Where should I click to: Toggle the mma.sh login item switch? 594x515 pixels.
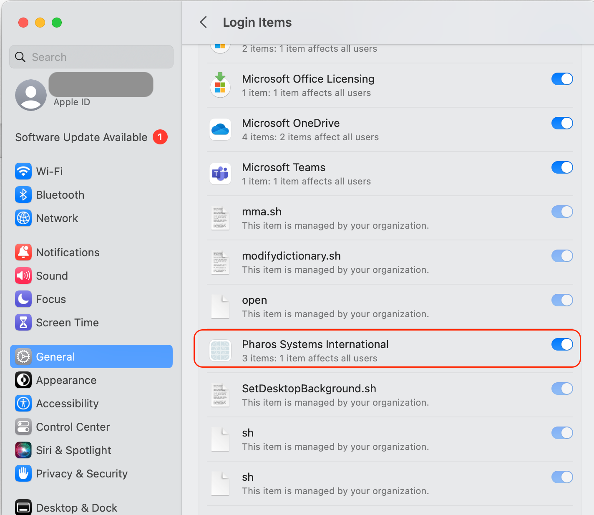tap(562, 212)
